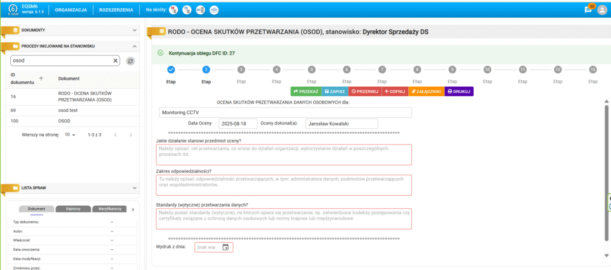Open the ORGANIZACJA menu

click(x=71, y=10)
